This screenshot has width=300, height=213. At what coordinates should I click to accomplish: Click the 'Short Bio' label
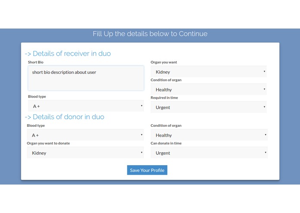(x=35, y=62)
